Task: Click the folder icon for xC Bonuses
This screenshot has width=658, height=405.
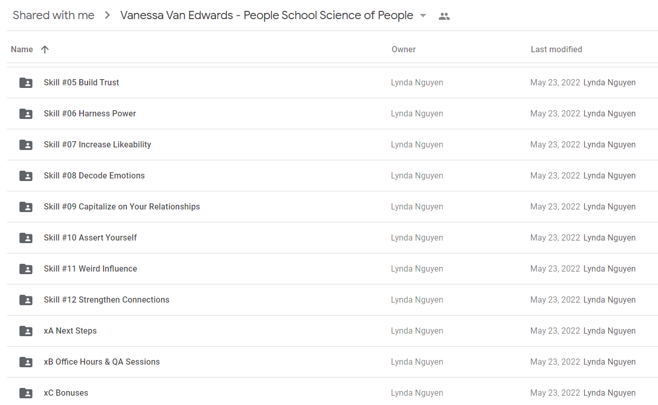Action: 26,393
